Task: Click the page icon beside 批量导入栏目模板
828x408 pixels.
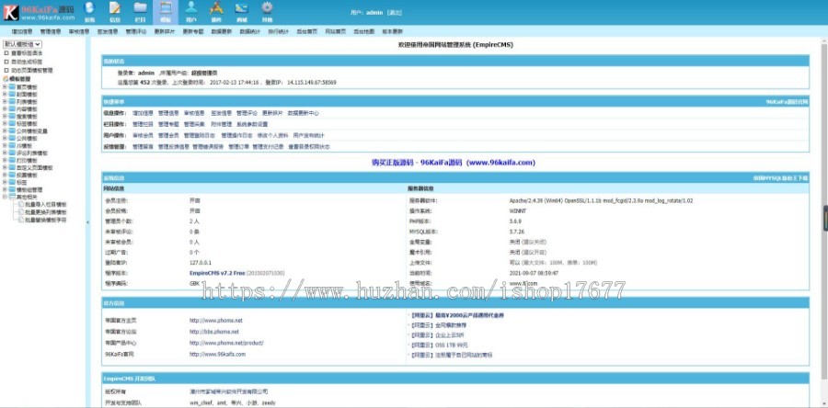Action: coord(20,205)
